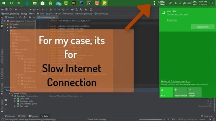The height and width of the screenshot is (121, 216).
Task: Open the vertical '1: Project' side tab
Action: point(2,23)
